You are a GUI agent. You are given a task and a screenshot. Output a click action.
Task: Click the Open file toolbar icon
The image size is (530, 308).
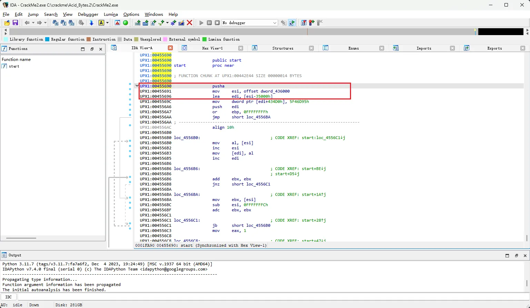7,23
